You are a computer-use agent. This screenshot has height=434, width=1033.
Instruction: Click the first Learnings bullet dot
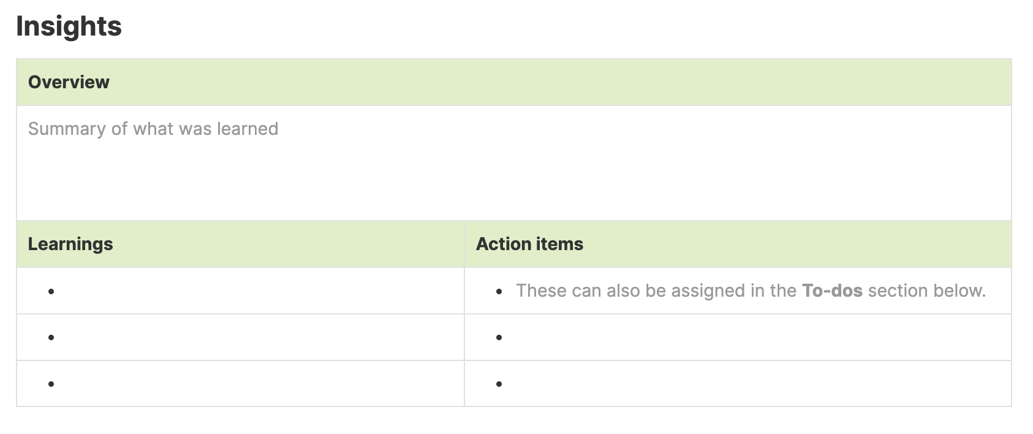pos(51,291)
